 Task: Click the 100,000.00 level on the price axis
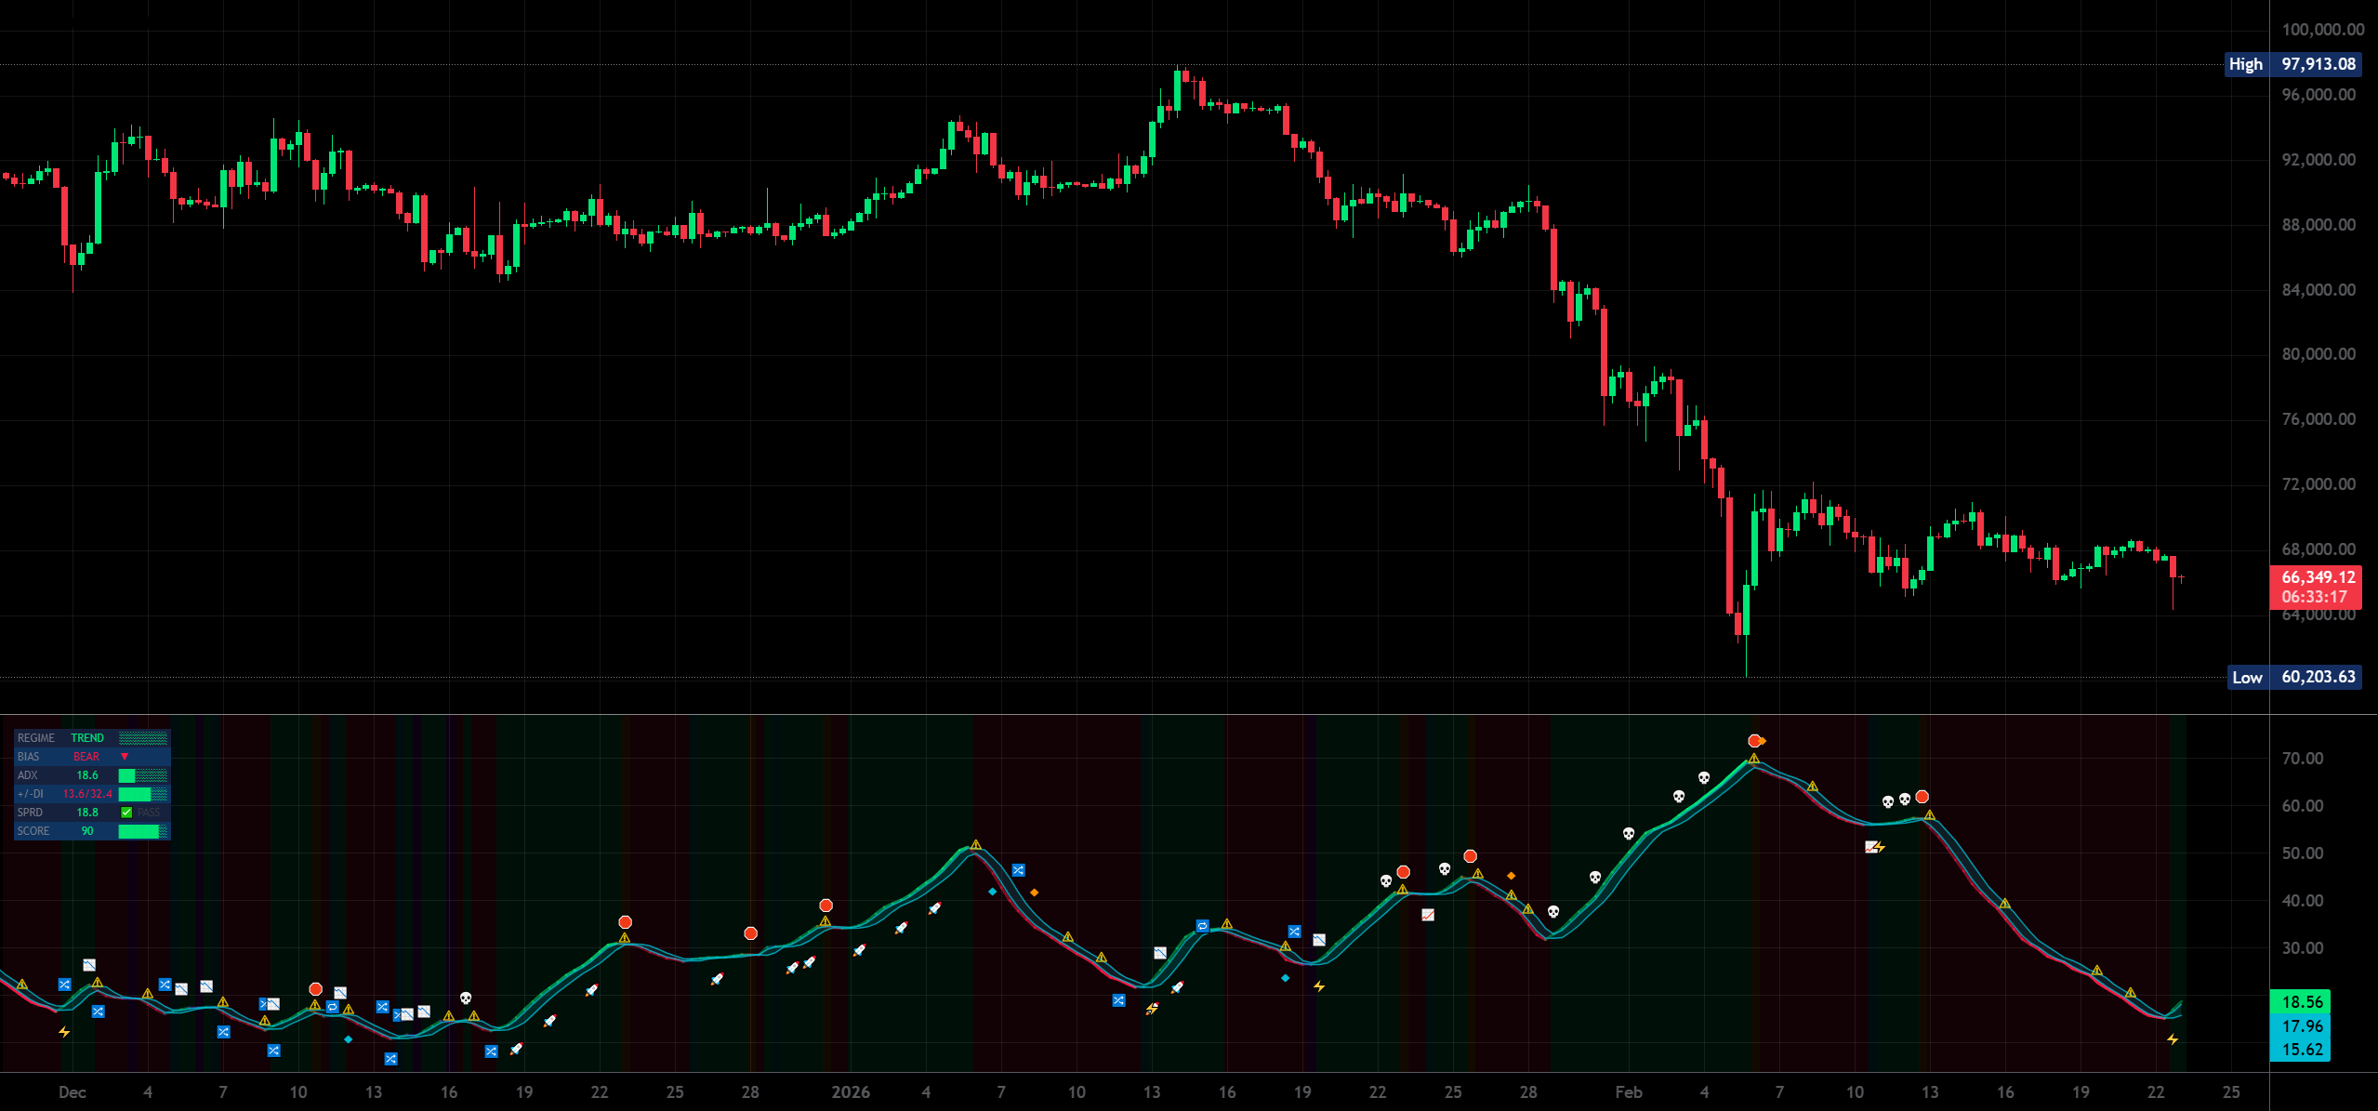[x=2322, y=30]
